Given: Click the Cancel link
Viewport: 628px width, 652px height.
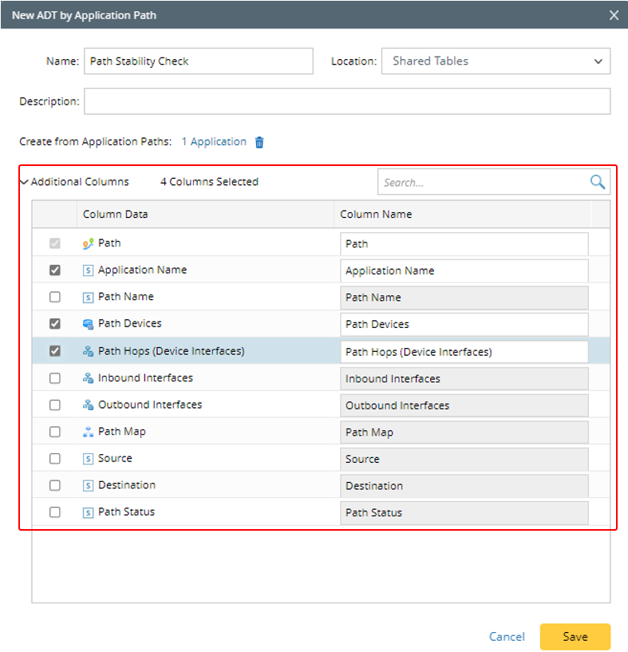Looking at the screenshot, I should pyautogui.click(x=507, y=637).
